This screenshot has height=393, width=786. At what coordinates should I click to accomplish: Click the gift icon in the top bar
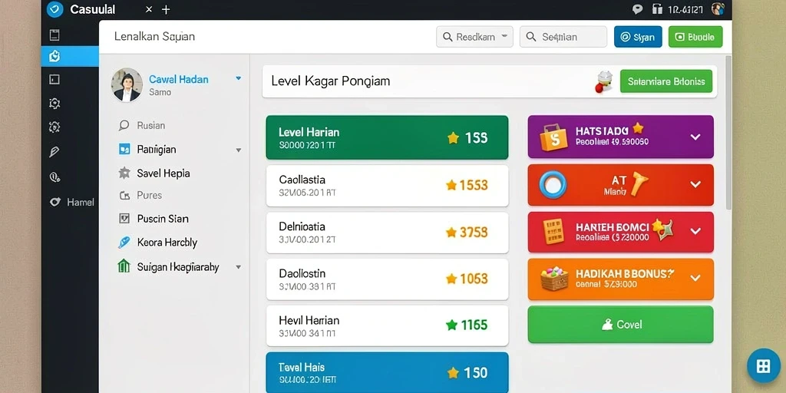tap(657, 9)
